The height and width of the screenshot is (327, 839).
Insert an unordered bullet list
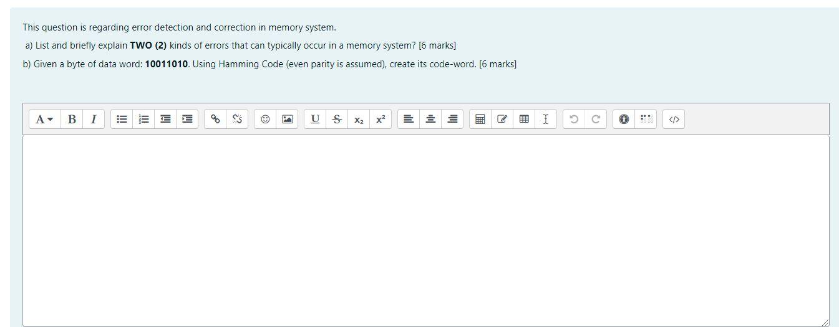click(122, 119)
